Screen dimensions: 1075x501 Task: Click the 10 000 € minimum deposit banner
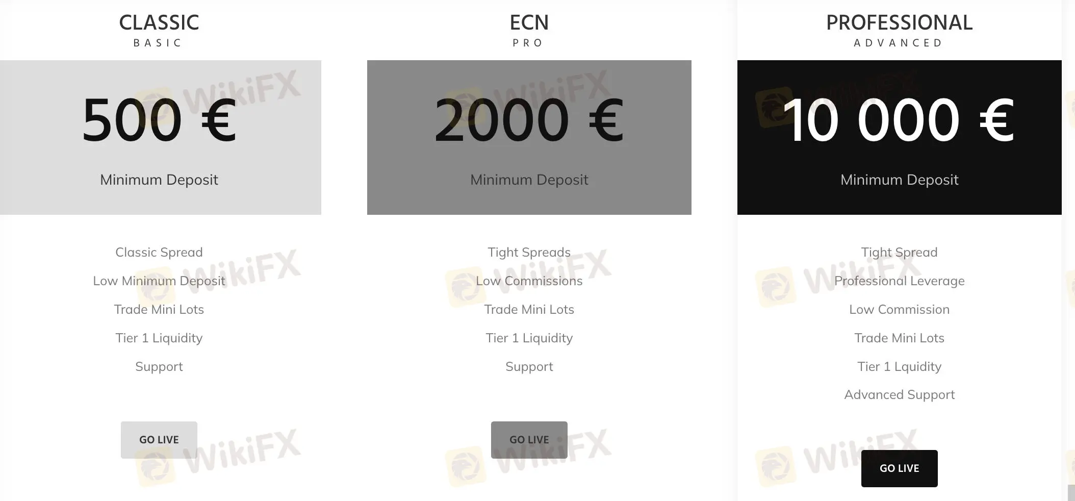pos(899,138)
